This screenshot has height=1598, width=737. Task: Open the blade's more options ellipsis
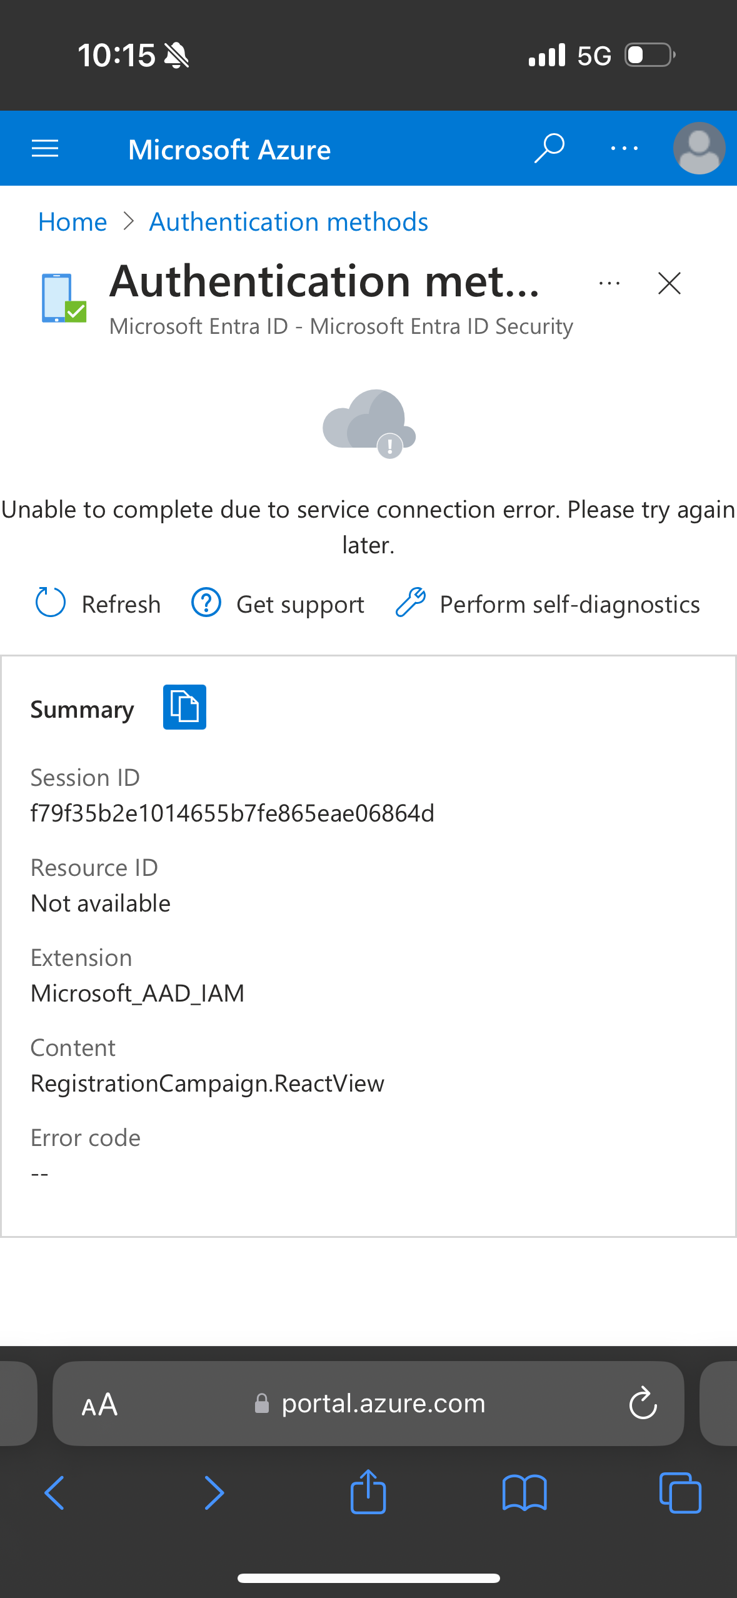click(609, 283)
